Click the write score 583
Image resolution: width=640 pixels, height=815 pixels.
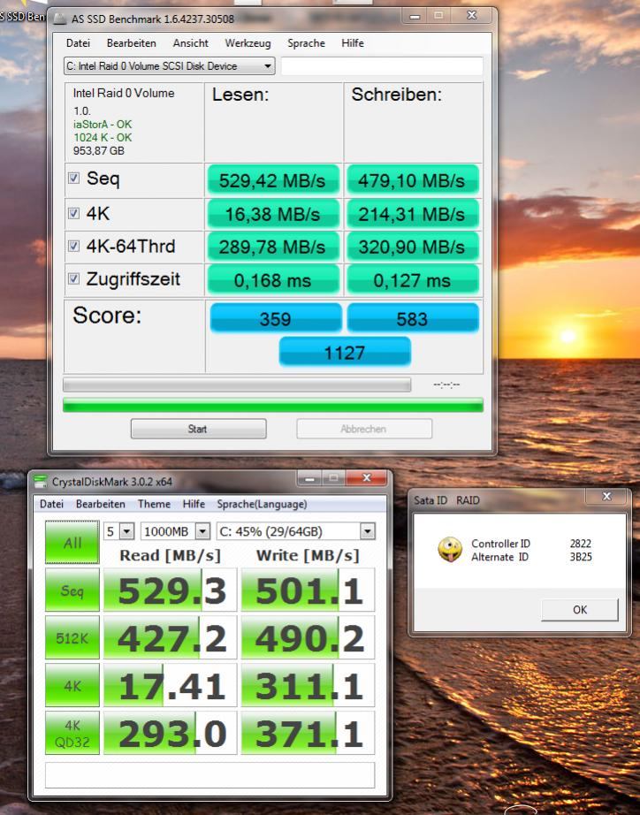(412, 318)
